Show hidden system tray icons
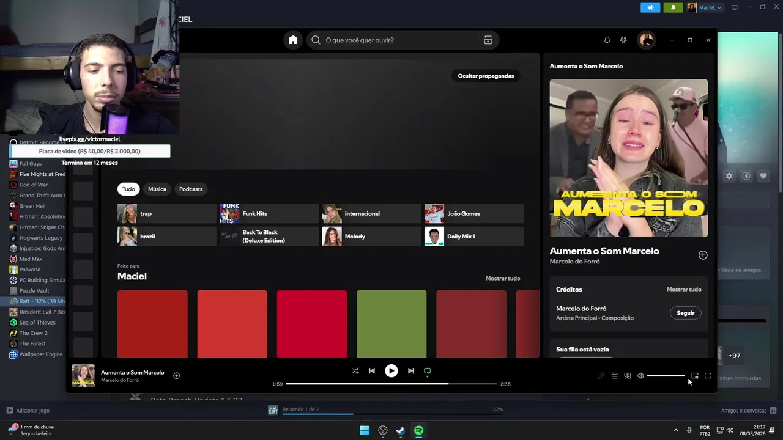The image size is (783, 440). coord(676,430)
